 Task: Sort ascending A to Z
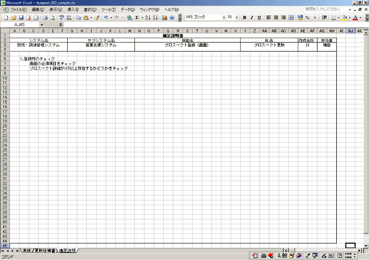148,17
